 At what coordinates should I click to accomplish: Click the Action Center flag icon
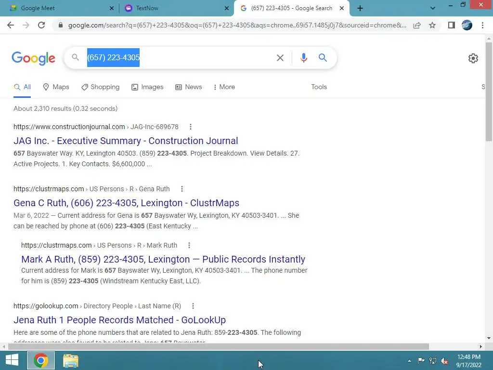[421, 361]
